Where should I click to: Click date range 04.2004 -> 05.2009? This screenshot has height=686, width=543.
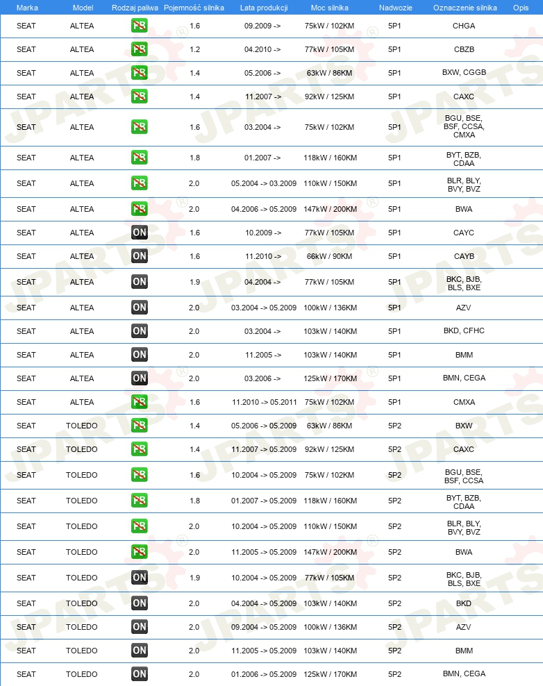[x=264, y=603]
